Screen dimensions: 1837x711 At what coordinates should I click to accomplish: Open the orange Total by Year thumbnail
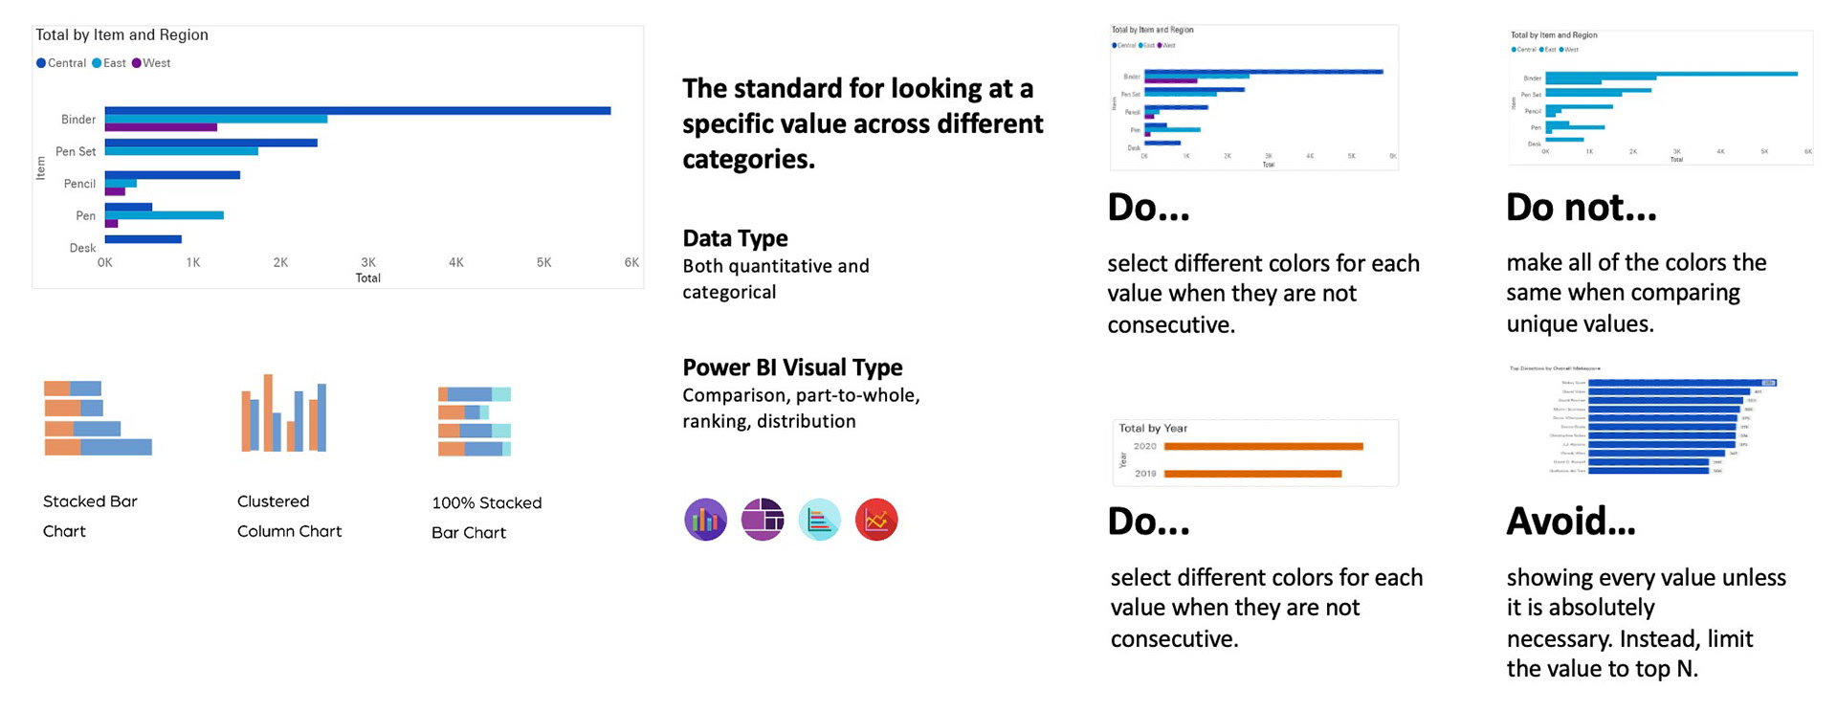[1255, 453]
